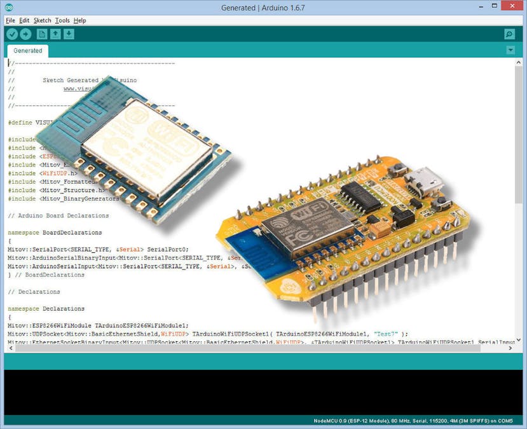Click the Save sketch toolbar icon
This screenshot has height=429, width=527.
[68, 34]
